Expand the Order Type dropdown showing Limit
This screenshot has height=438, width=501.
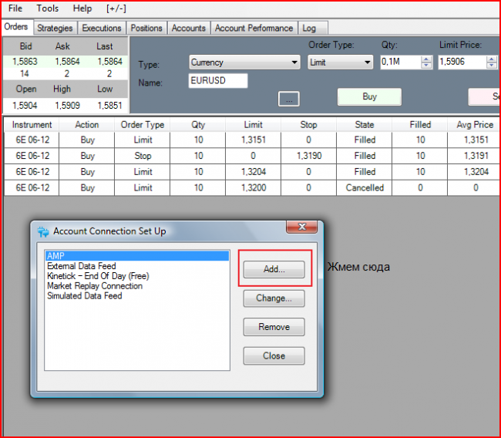pyautogui.click(x=340, y=62)
